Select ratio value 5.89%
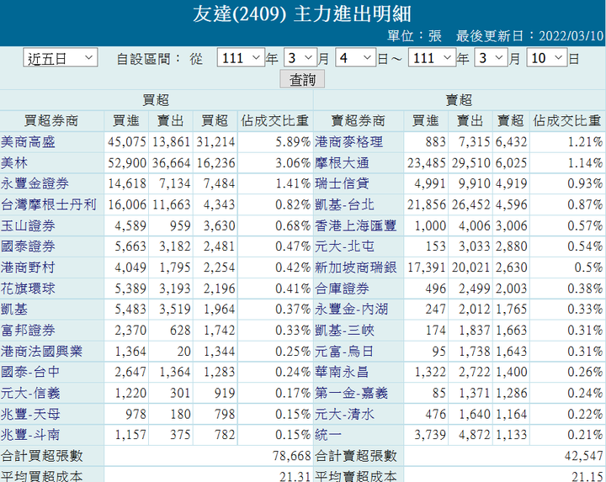606x482 pixels. pyautogui.click(x=293, y=142)
